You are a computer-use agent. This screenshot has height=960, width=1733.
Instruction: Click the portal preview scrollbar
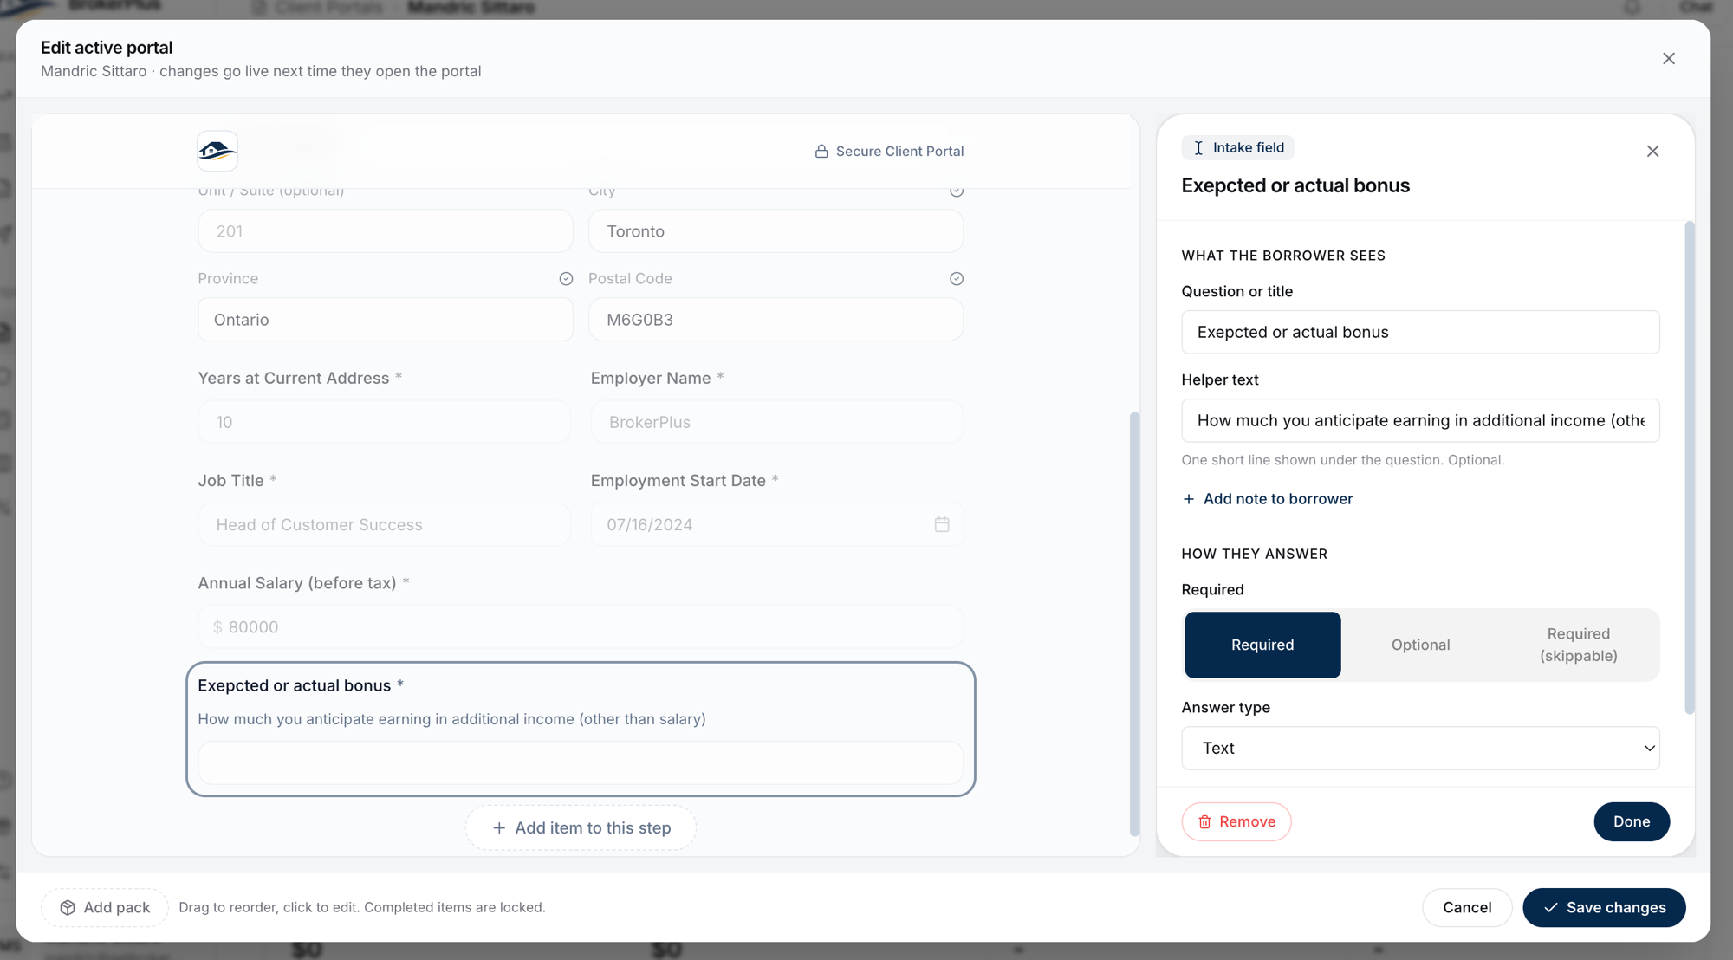[1134, 624]
